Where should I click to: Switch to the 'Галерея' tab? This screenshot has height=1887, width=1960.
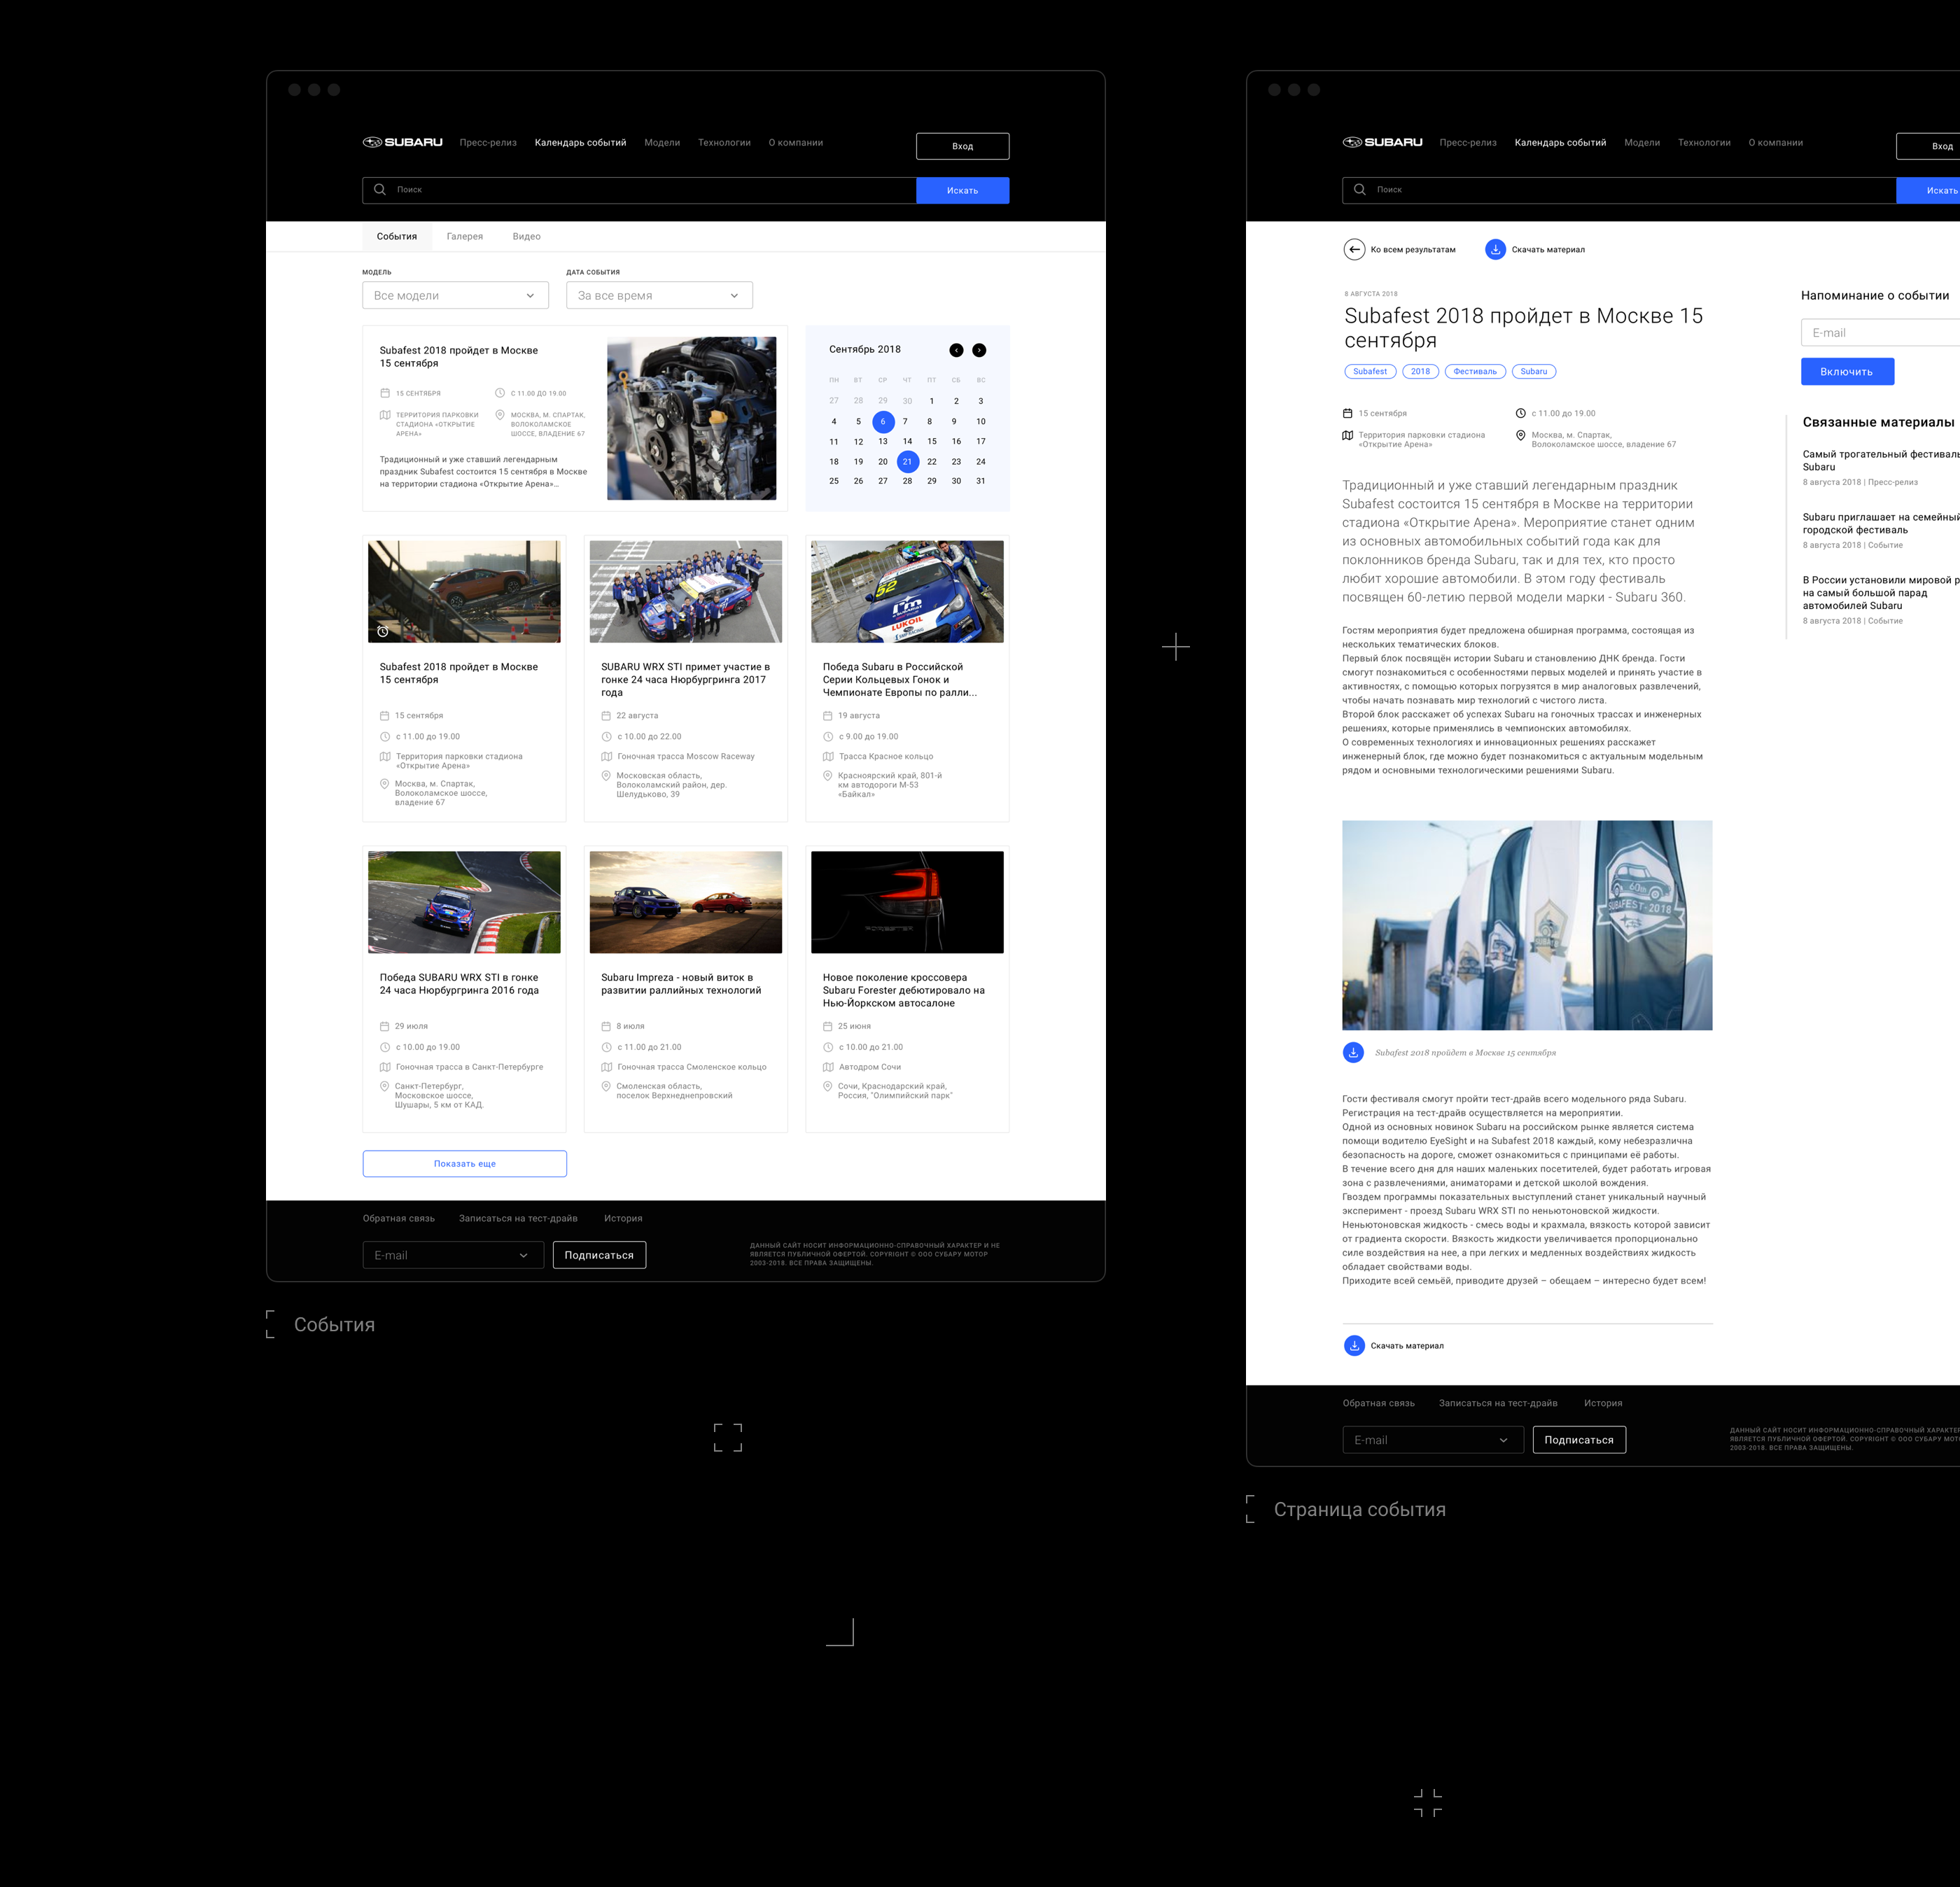tap(465, 237)
